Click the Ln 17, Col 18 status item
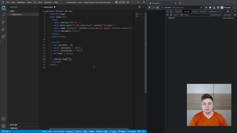The height and width of the screenshot is (133, 237). [x=59, y=132]
